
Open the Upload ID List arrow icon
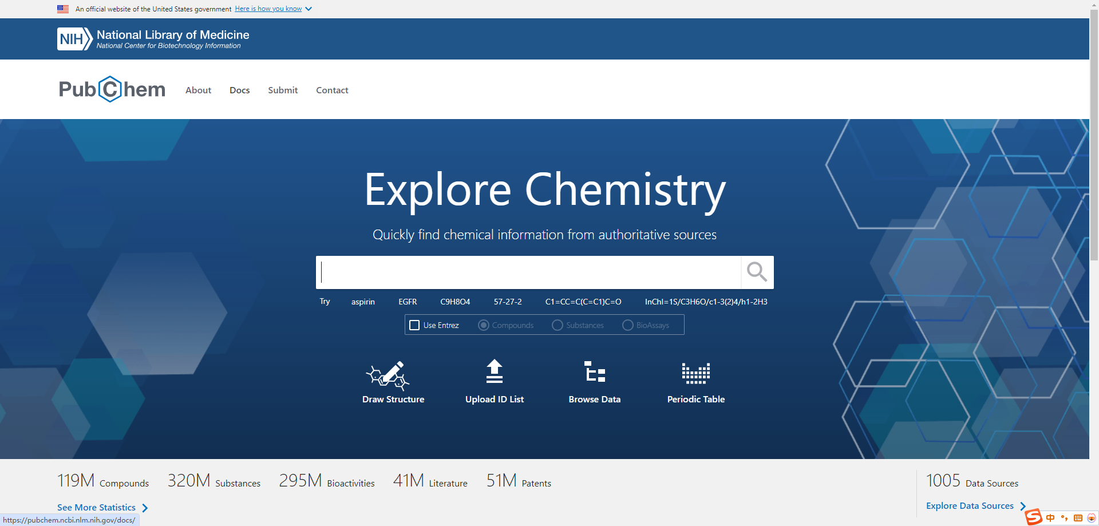click(495, 371)
